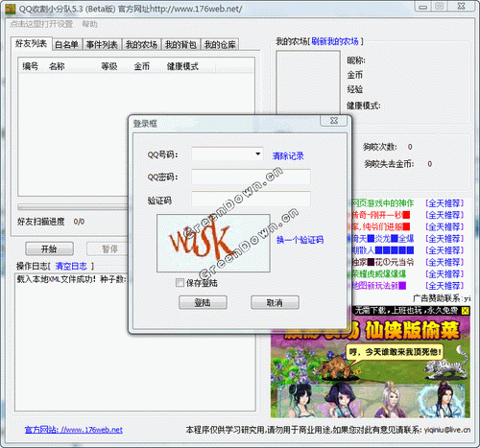Focus the 验证码 input field

coord(251,200)
